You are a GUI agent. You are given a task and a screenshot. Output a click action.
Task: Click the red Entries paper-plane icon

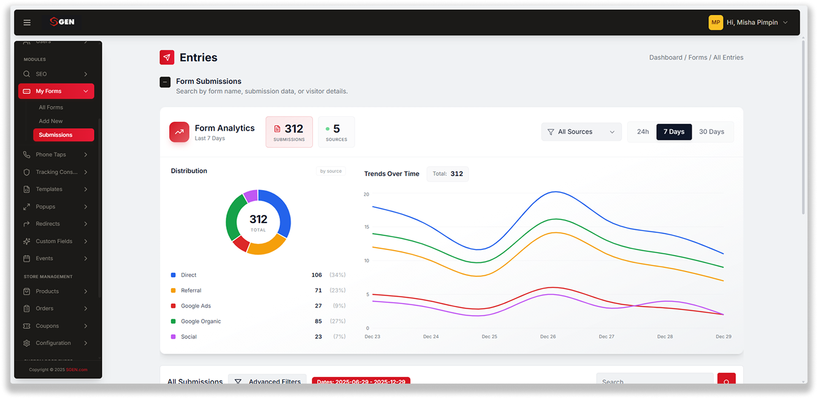tap(167, 58)
